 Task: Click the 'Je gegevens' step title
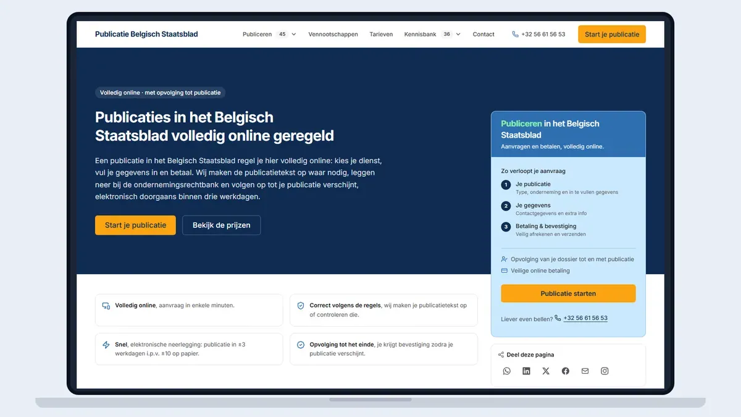tap(534, 205)
